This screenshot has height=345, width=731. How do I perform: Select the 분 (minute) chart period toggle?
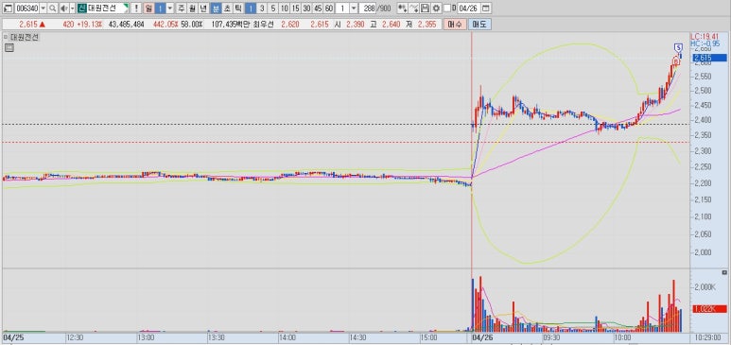pos(216,9)
